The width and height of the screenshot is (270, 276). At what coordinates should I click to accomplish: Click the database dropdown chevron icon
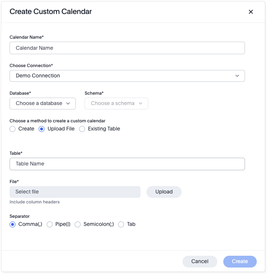(x=68, y=104)
